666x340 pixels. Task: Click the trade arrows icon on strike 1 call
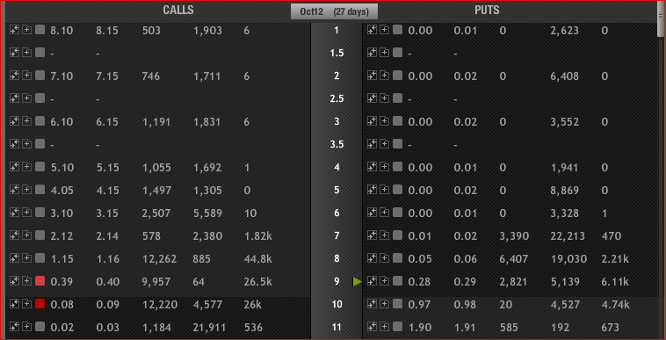point(14,30)
